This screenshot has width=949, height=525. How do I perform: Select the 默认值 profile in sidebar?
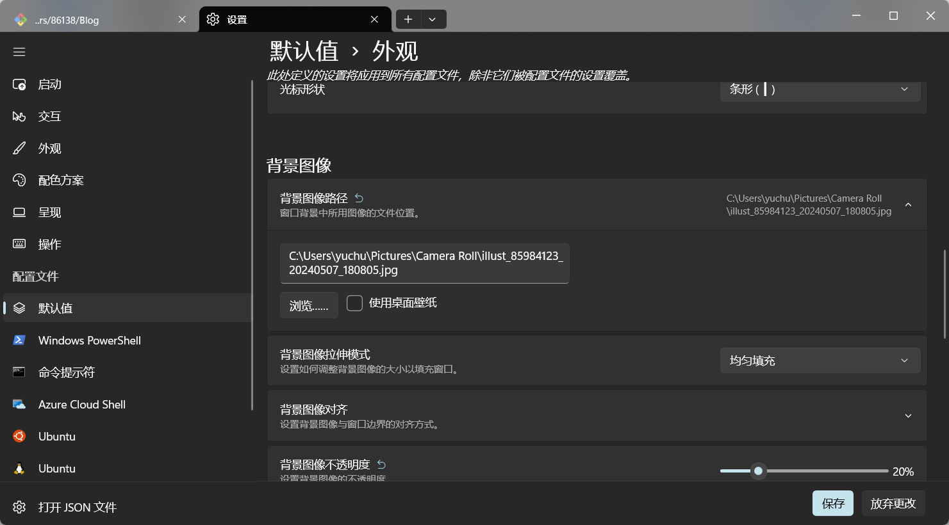128,309
